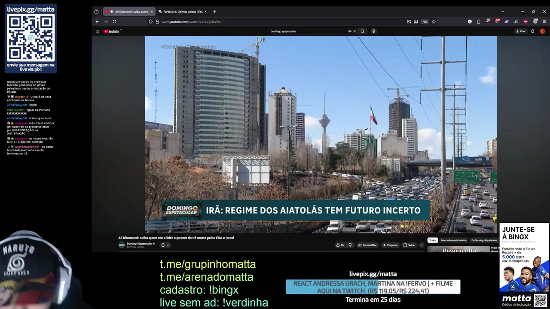
Task: Click the livepix donation goal progress bar
Action: coord(373,287)
